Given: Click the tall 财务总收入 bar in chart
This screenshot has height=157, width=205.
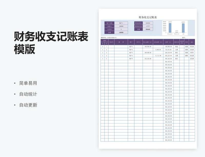Looking at the screenshot, I should click(170, 28).
